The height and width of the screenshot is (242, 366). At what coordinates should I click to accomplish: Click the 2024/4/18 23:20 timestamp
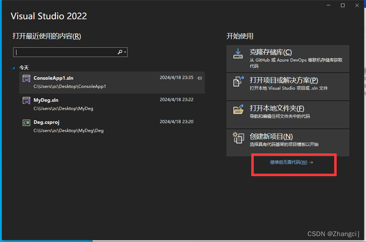(x=176, y=122)
